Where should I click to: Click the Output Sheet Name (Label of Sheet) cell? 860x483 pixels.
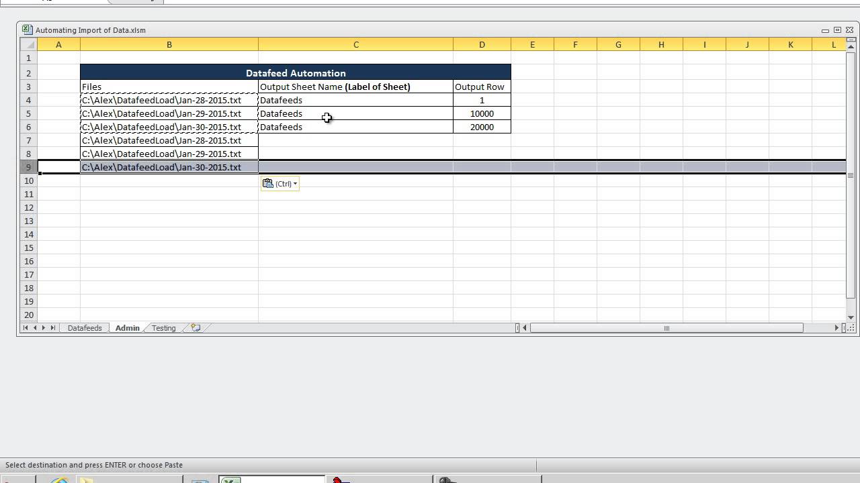[355, 87]
